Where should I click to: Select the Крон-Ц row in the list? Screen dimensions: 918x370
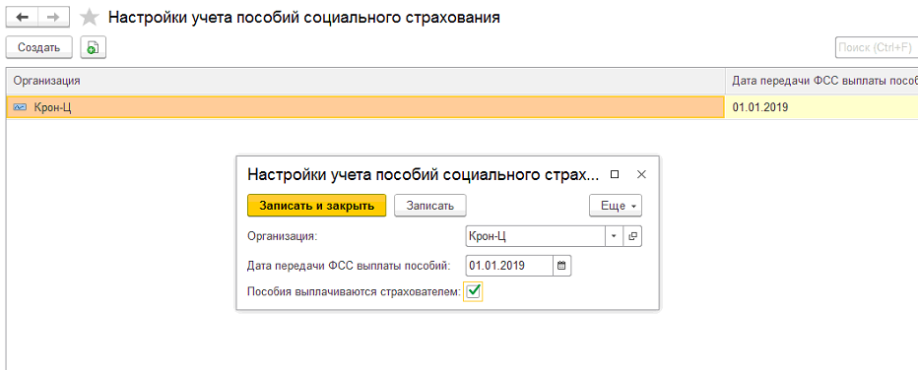pyautogui.click(x=365, y=107)
